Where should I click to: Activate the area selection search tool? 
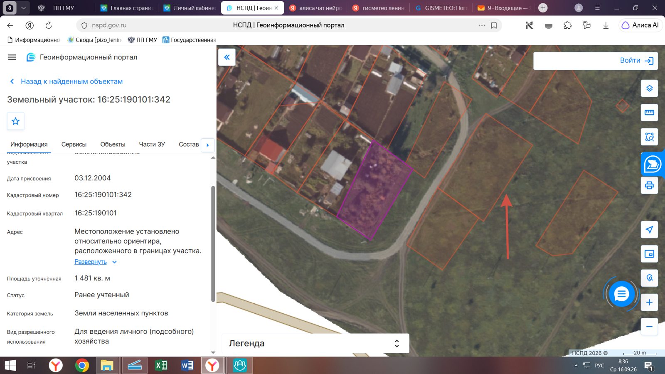649,137
